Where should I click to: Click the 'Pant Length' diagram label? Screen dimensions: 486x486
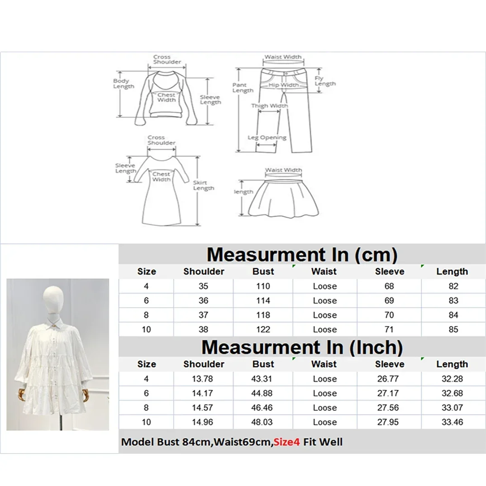coord(243,88)
